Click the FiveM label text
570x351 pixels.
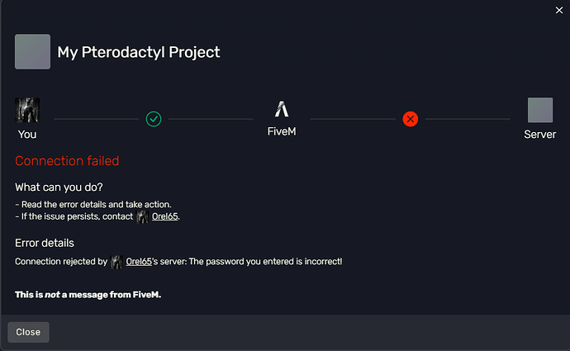coord(282,131)
